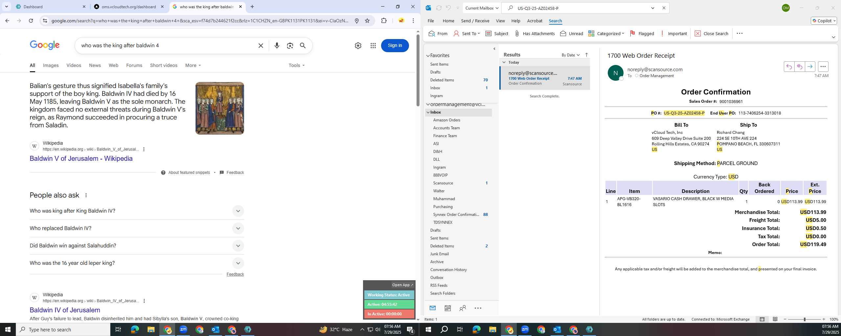841x336 pixels.
Task: Click Google voice search microphone icon
Action: 277,46
